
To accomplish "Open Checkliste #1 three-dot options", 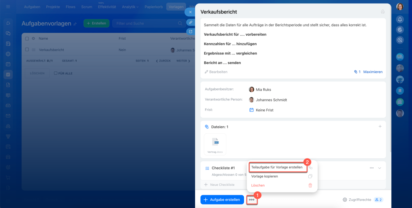I will click(x=372, y=168).
